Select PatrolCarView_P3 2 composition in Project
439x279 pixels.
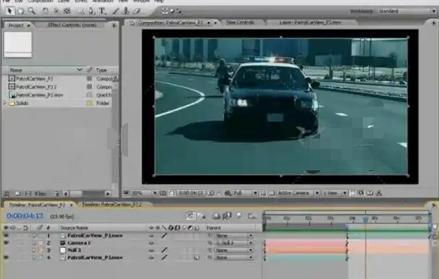click(36, 87)
